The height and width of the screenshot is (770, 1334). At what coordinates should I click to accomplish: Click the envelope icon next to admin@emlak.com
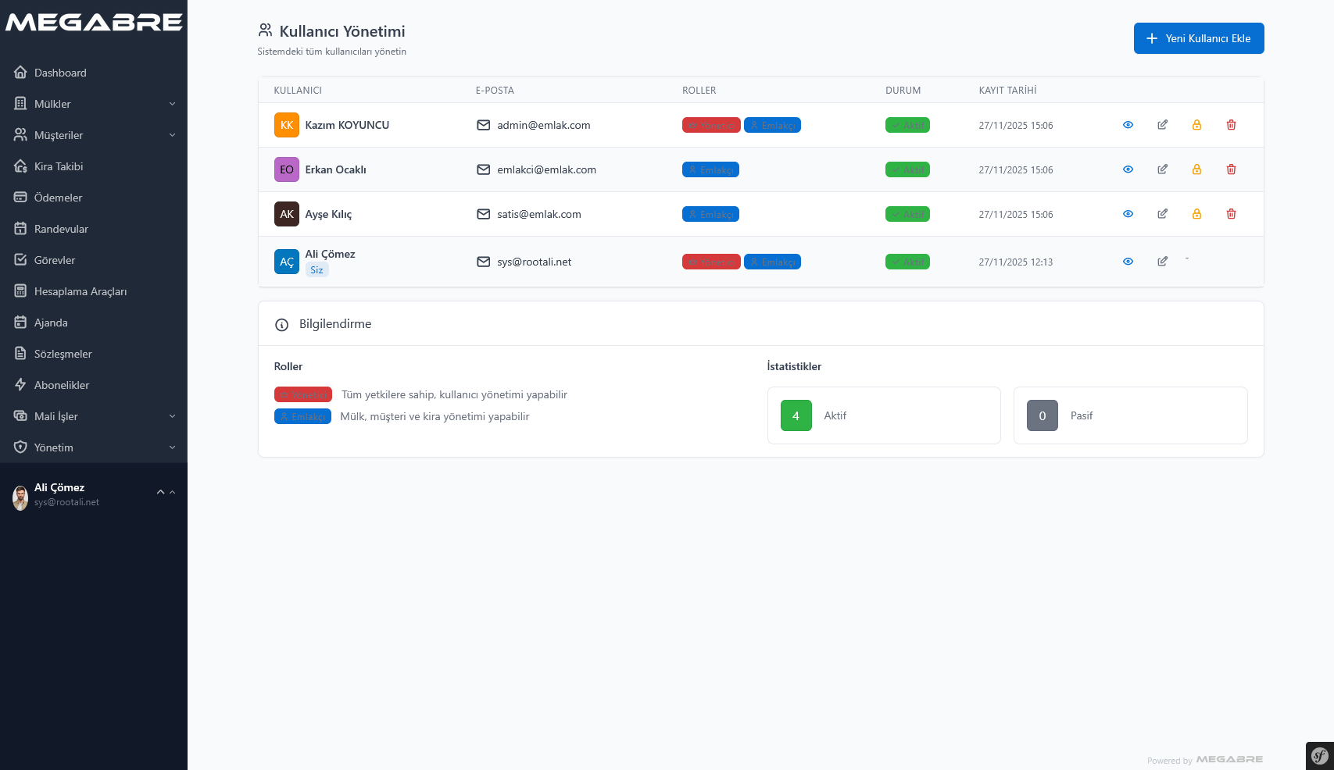point(483,125)
